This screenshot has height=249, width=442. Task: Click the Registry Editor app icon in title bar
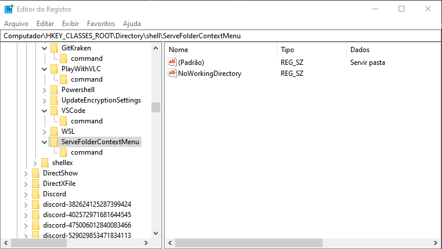point(9,9)
